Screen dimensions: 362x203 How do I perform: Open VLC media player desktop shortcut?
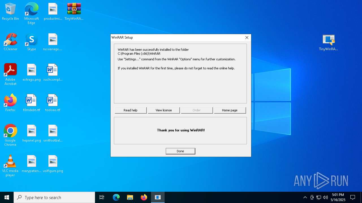click(10, 166)
